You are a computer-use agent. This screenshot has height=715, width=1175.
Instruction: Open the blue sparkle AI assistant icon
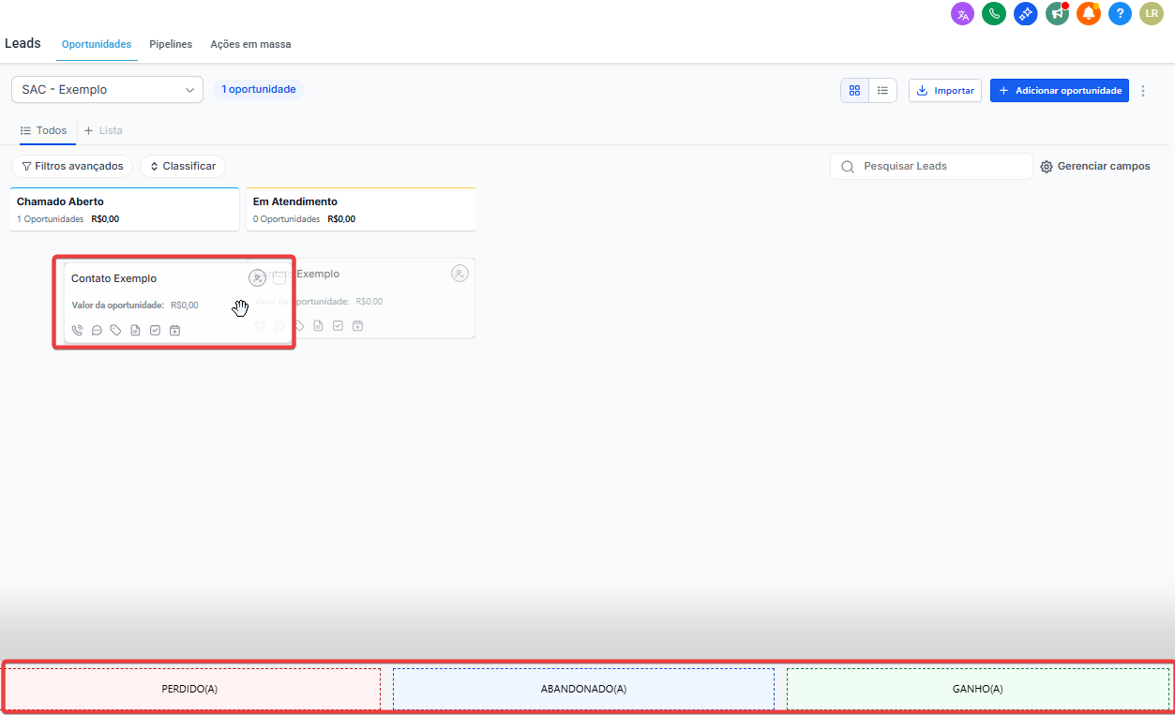coord(1026,14)
